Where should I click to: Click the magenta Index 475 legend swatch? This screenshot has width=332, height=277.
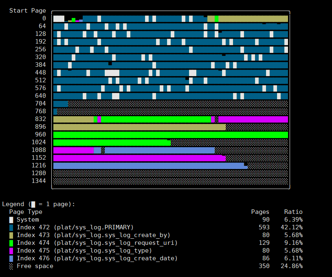click(x=11, y=251)
